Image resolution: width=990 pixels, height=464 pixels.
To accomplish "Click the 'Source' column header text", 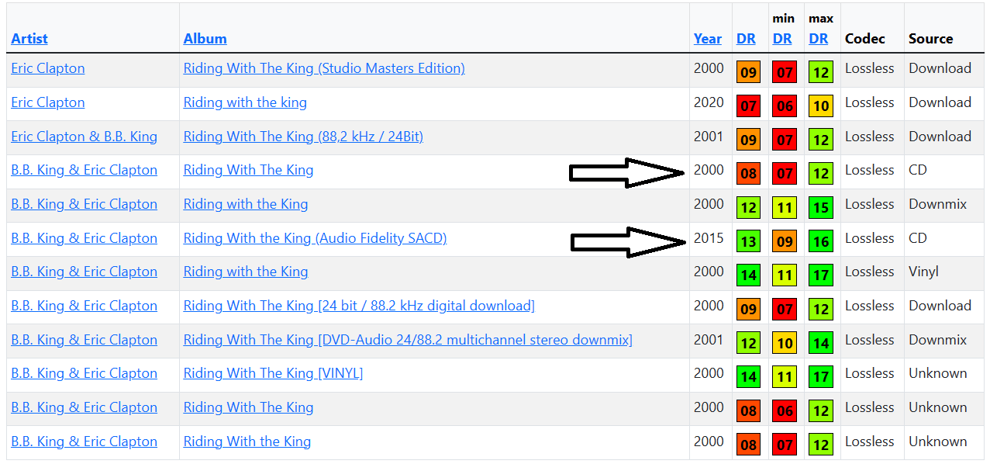I will coord(931,39).
